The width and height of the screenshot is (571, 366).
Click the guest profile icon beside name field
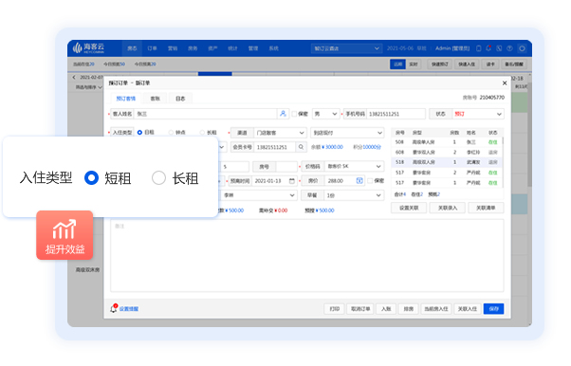(x=283, y=114)
